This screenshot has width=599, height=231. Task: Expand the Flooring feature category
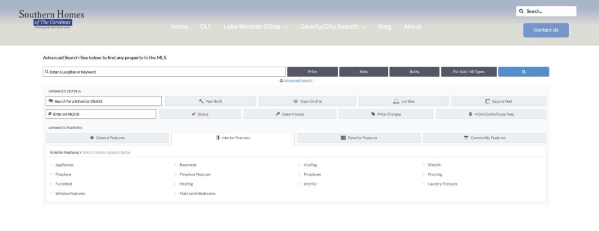coord(435,174)
